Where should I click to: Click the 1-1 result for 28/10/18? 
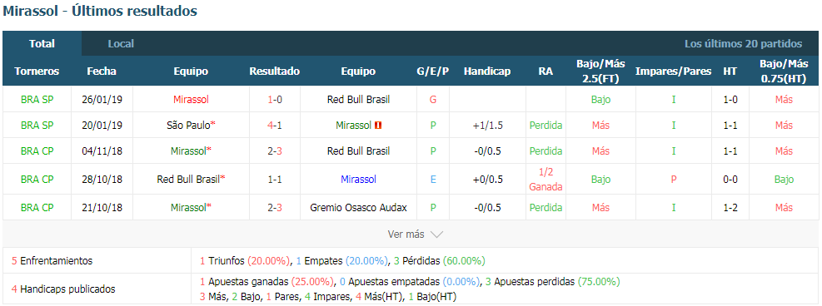[275, 180]
